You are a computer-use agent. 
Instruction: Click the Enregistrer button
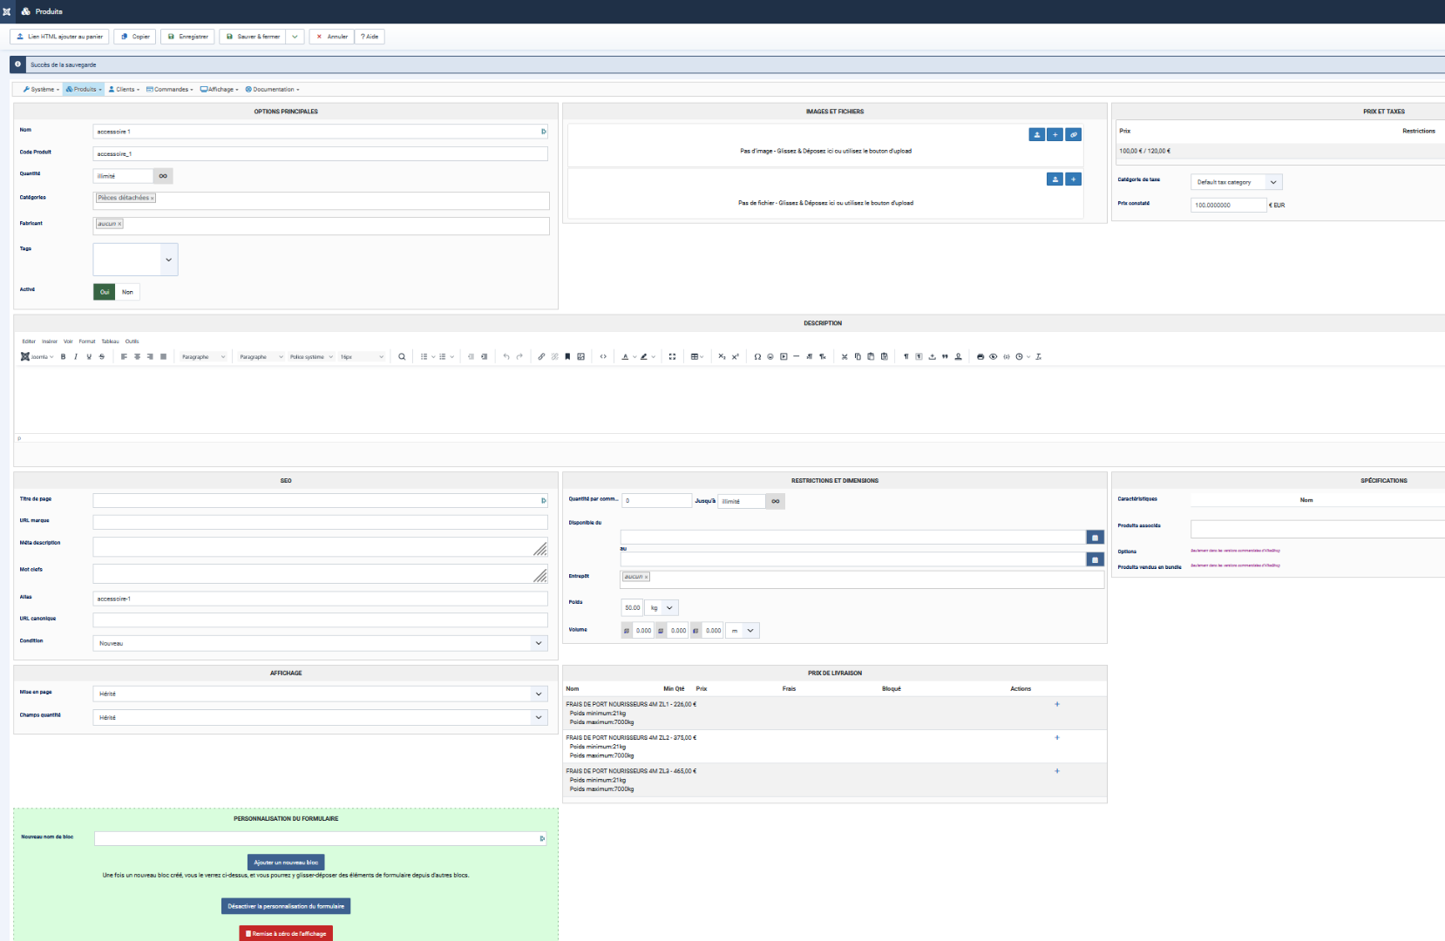(x=187, y=37)
